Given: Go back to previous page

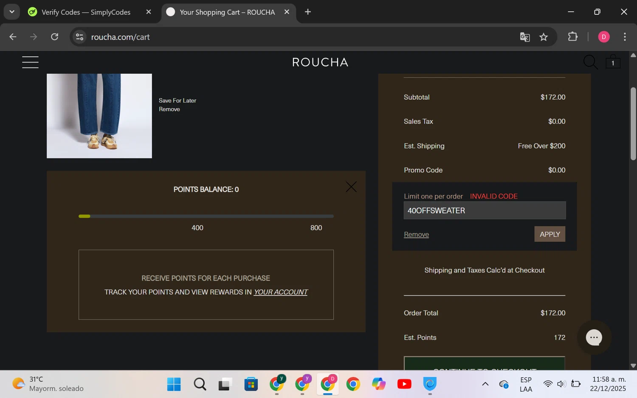Looking at the screenshot, I should pos(13,37).
